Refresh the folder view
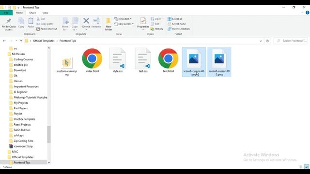The width and height of the screenshot is (310, 174). click(x=267, y=41)
